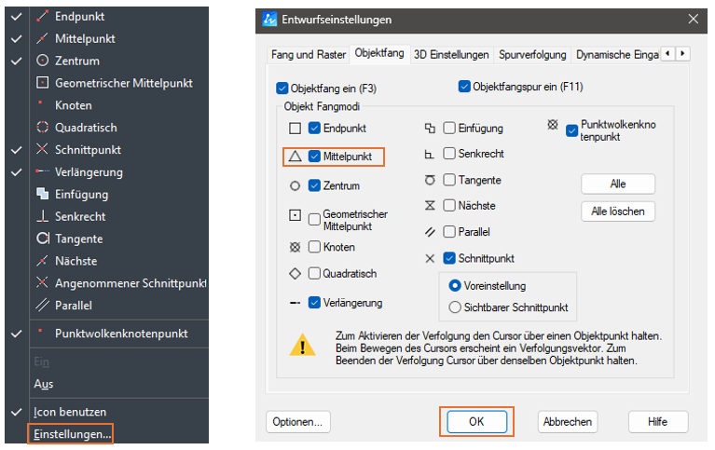The image size is (715, 450).
Task: Click the Tangente icon in context menu
Action: pyautogui.click(x=42, y=239)
